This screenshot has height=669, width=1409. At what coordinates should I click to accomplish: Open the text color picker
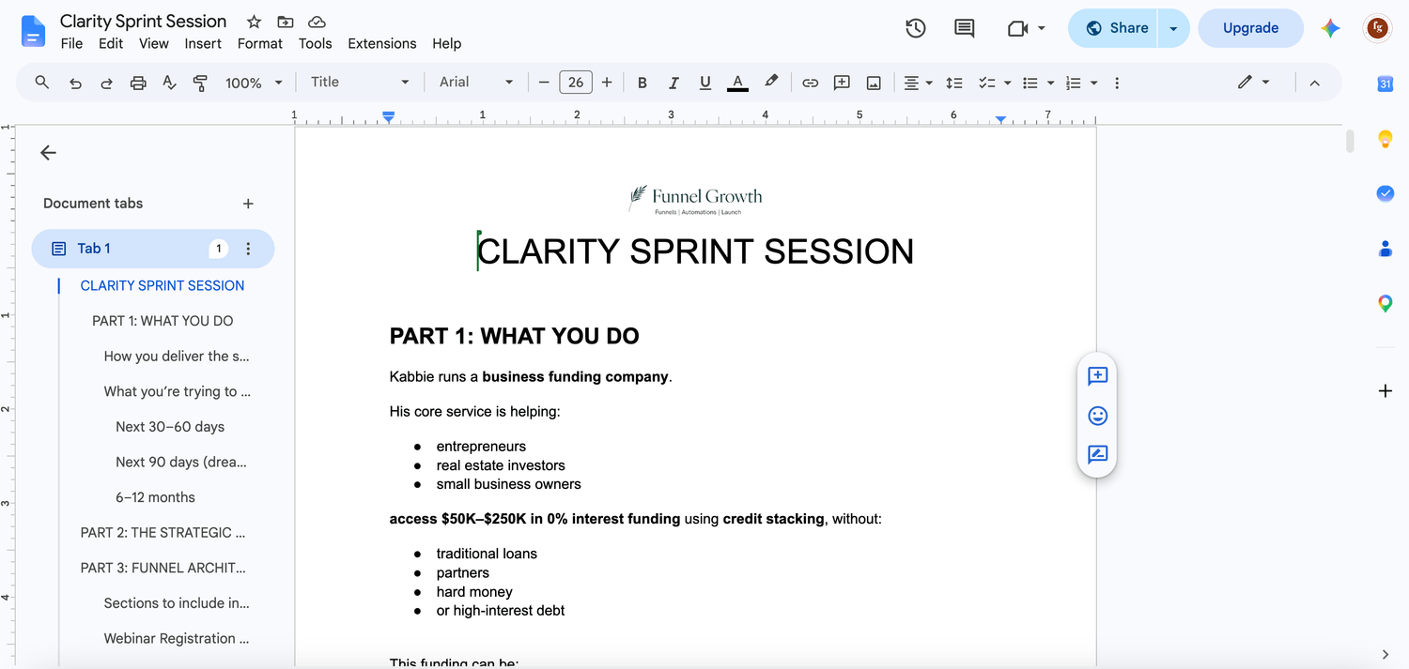737,83
